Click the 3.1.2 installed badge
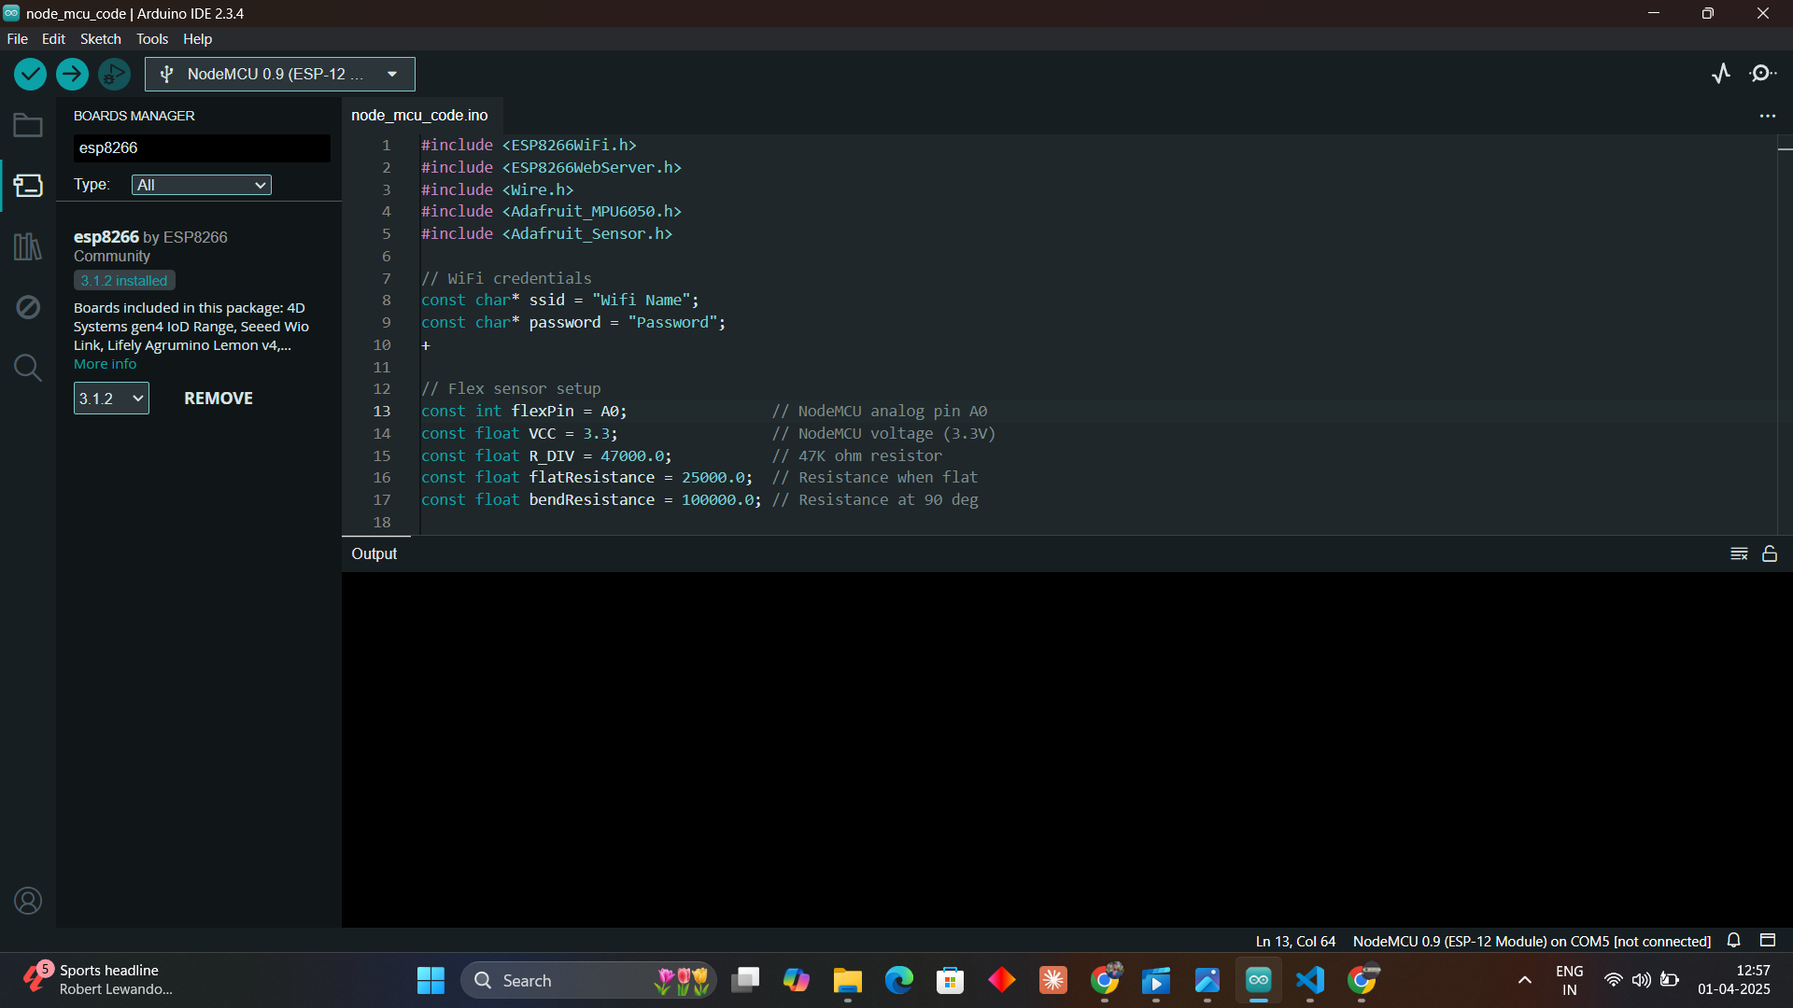The width and height of the screenshot is (1793, 1008). 124,280
